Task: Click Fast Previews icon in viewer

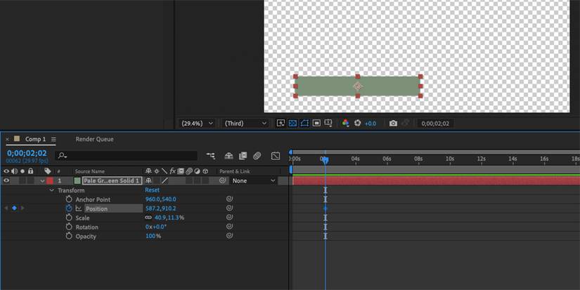Action: point(281,123)
